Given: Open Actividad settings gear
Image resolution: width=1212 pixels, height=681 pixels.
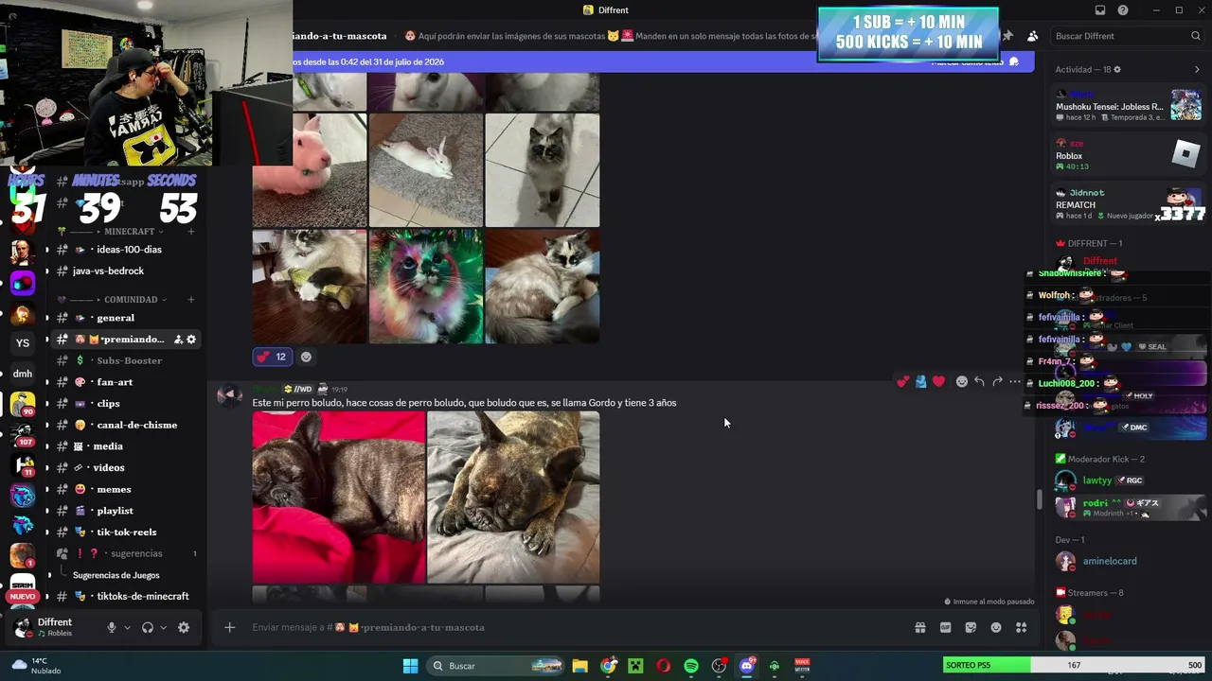Looking at the screenshot, I should tap(1117, 69).
